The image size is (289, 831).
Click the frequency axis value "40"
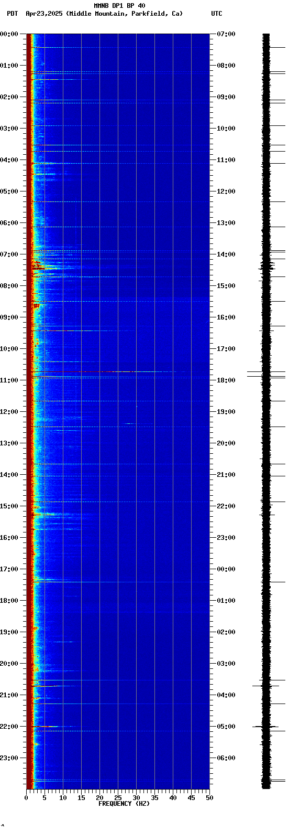pyautogui.click(x=173, y=798)
